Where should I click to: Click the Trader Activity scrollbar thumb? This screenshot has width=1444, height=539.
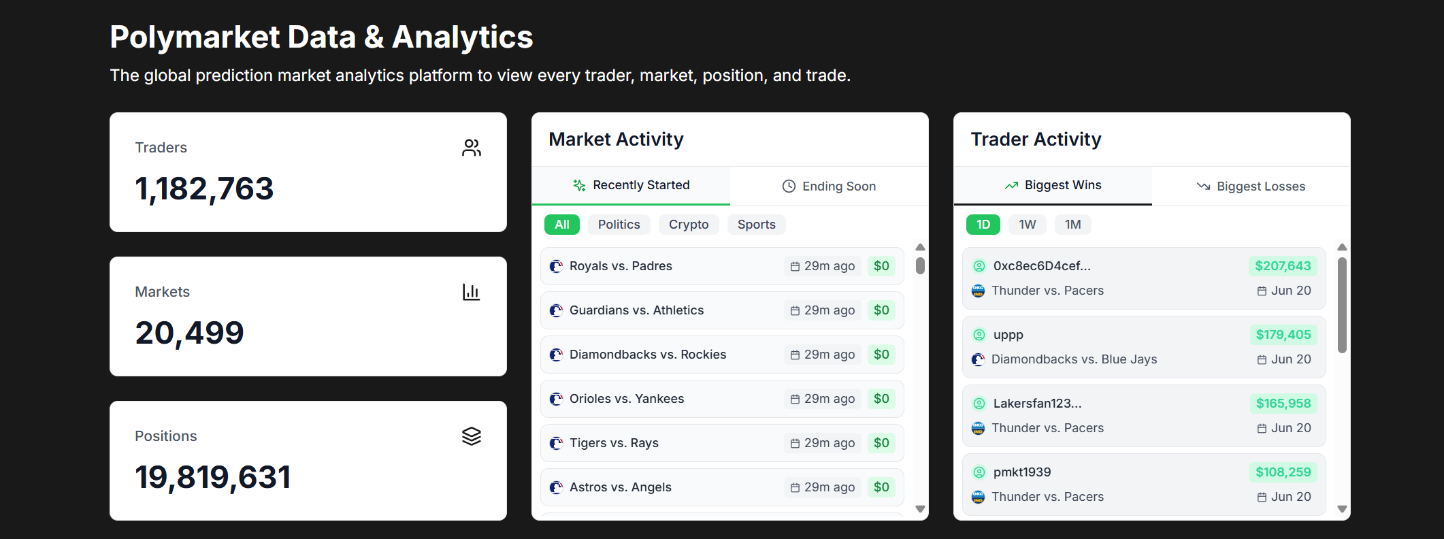[x=1342, y=305]
